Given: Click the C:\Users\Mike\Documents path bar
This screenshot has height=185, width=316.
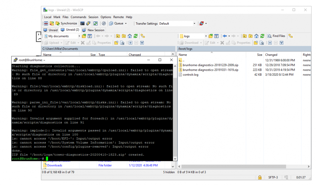Looking at the screenshot, I should pos(108,49).
